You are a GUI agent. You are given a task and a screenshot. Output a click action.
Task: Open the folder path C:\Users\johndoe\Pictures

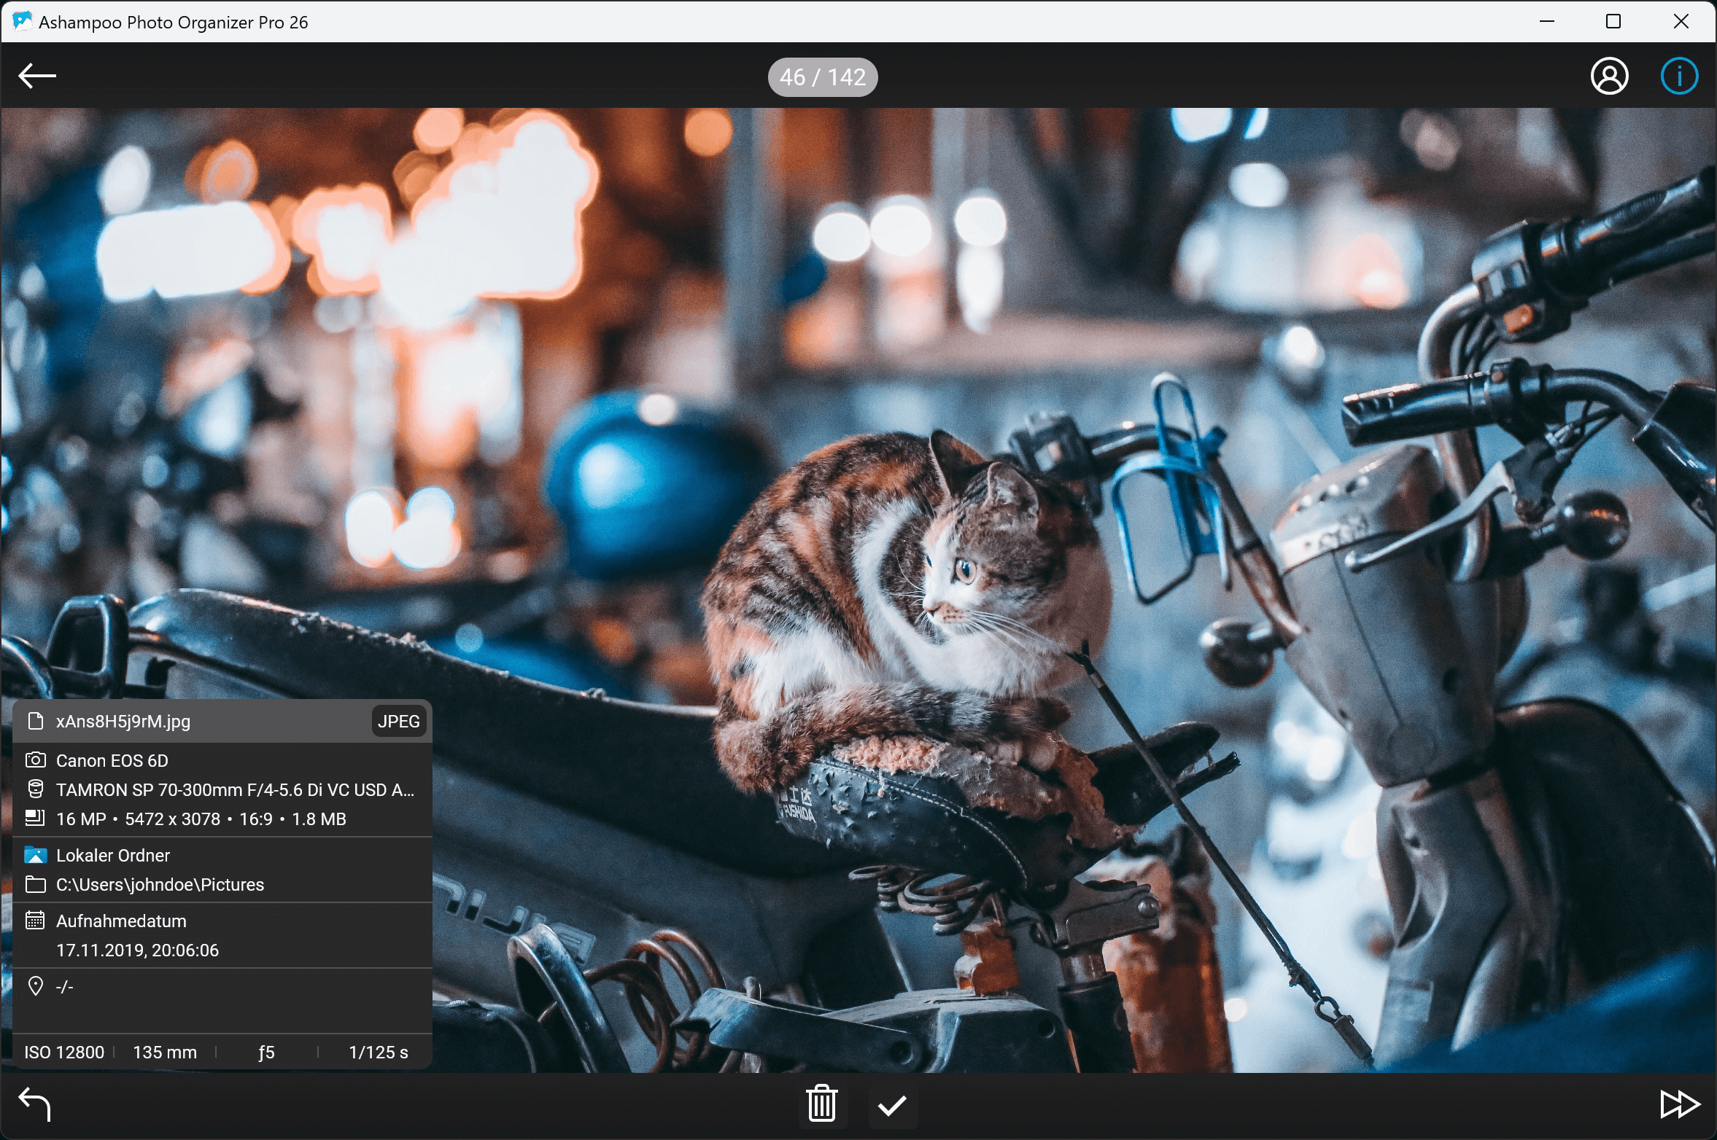(x=160, y=885)
